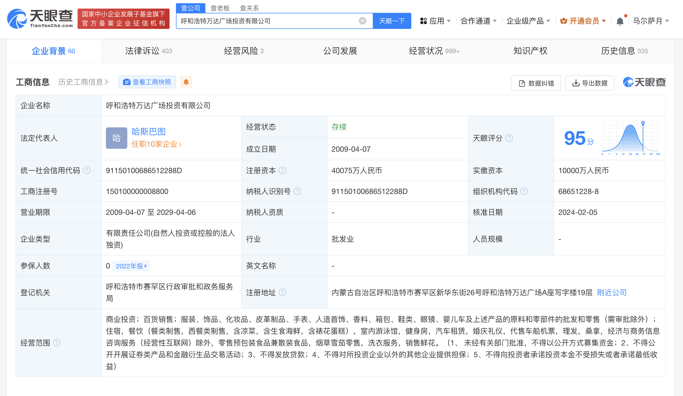Select the credit code 91150100686512288D in 统一社会信用代码 row
The width and height of the screenshot is (683, 396).
[x=144, y=170]
